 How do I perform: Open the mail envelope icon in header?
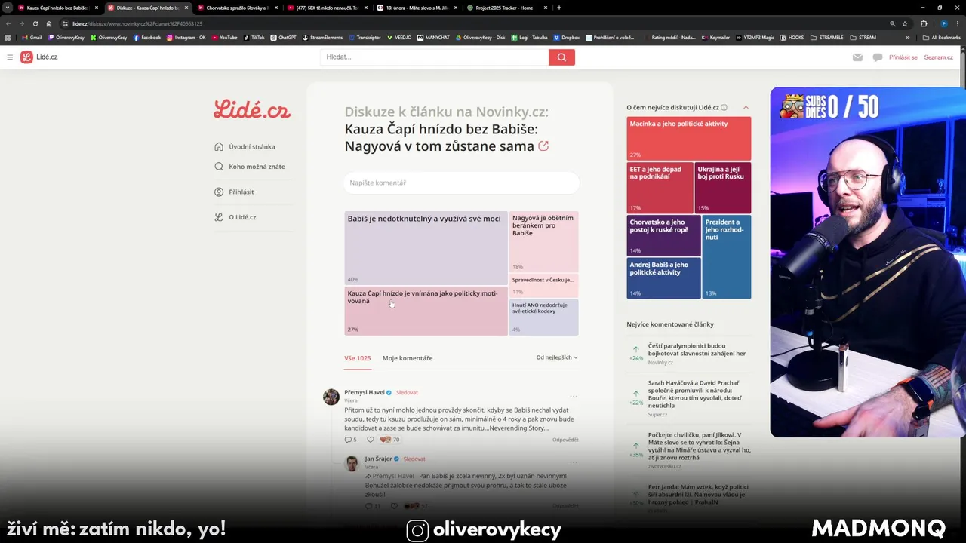pos(857,57)
